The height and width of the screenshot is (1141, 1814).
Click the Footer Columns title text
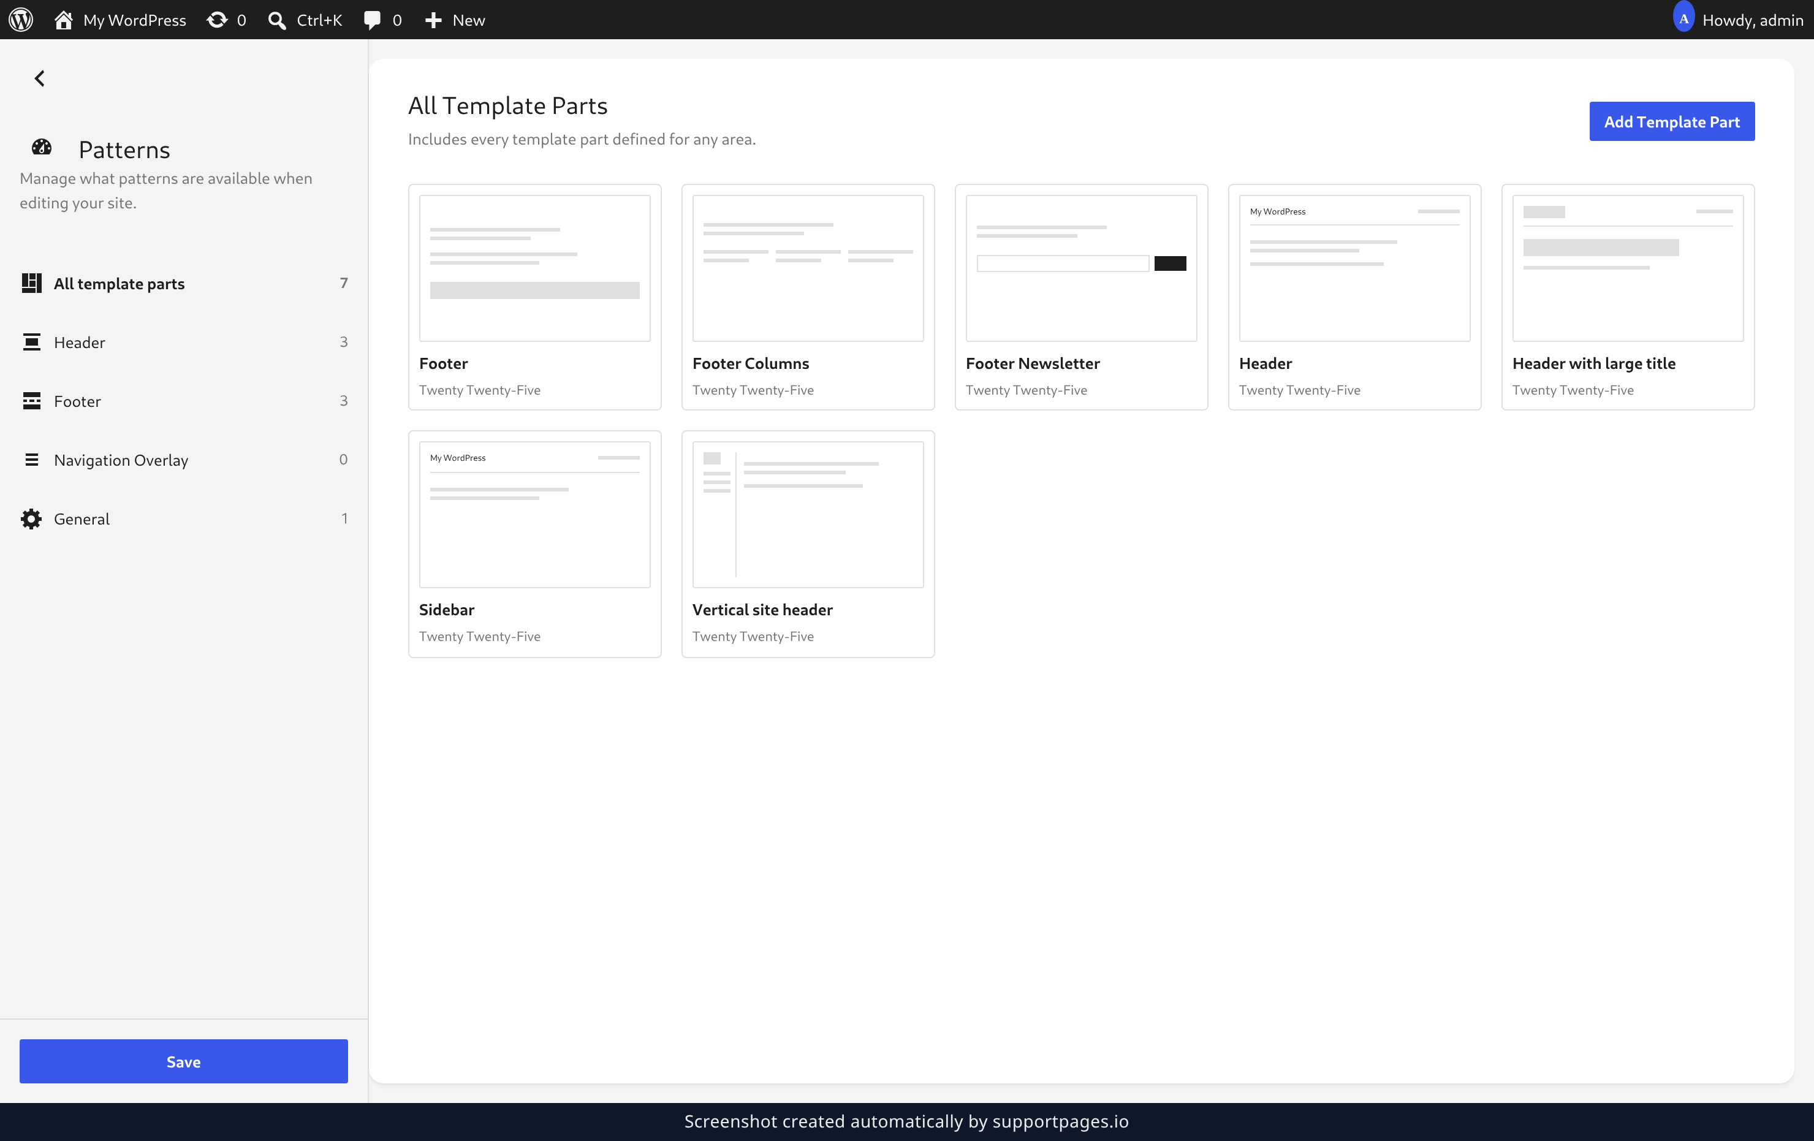750,363
